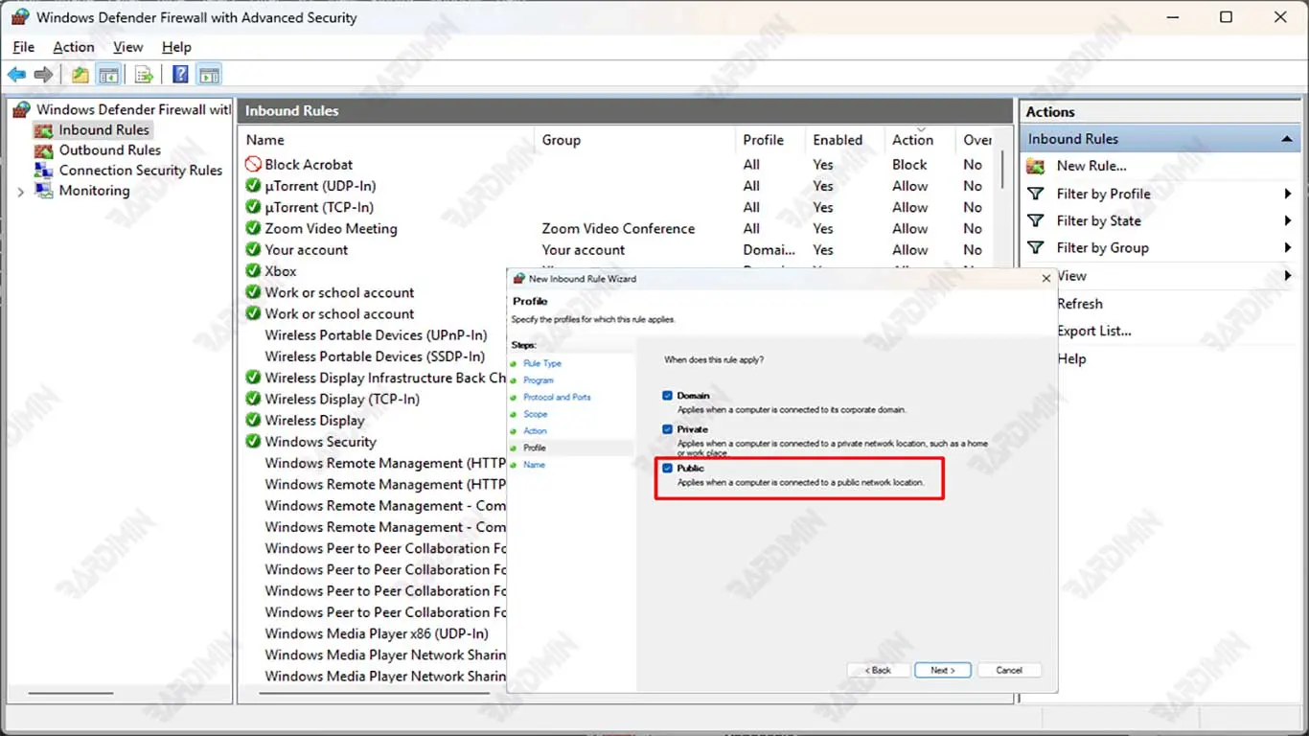Click the Export List toolbar icon

pyautogui.click(x=144, y=75)
